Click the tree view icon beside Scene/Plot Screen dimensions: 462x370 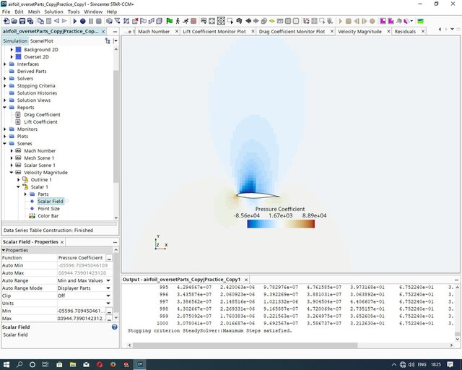pyautogui.click(x=108, y=41)
